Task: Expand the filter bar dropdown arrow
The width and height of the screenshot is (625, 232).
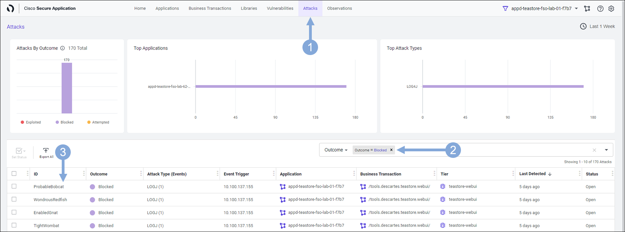Action: [x=606, y=150]
